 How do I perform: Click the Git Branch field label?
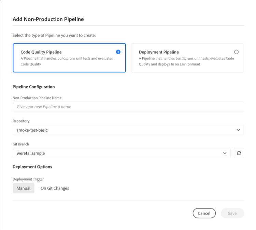(21, 144)
